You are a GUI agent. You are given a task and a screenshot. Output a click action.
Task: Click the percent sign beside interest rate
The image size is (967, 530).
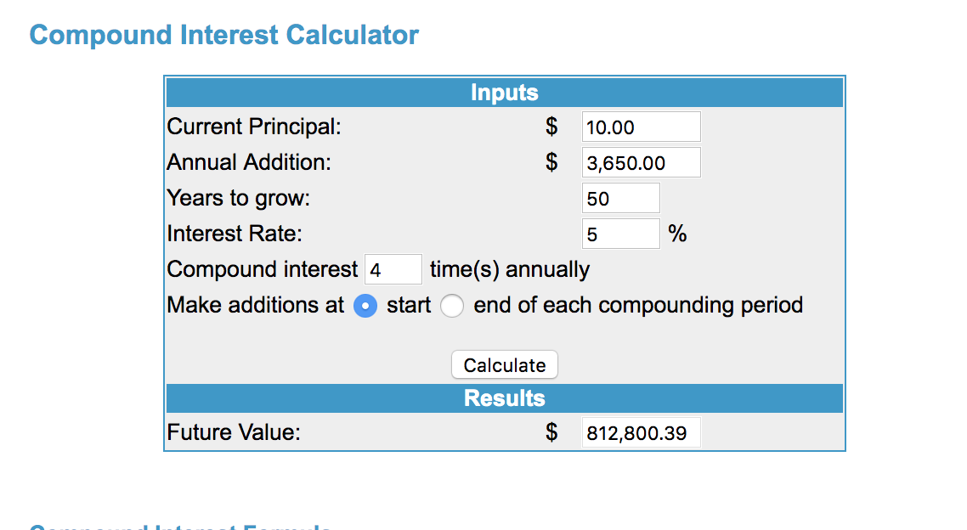tap(677, 234)
